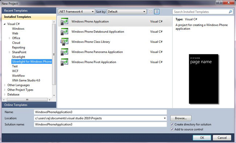
Task: Click the Windows Phone Class Library icon
Action: tap(64, 42)
